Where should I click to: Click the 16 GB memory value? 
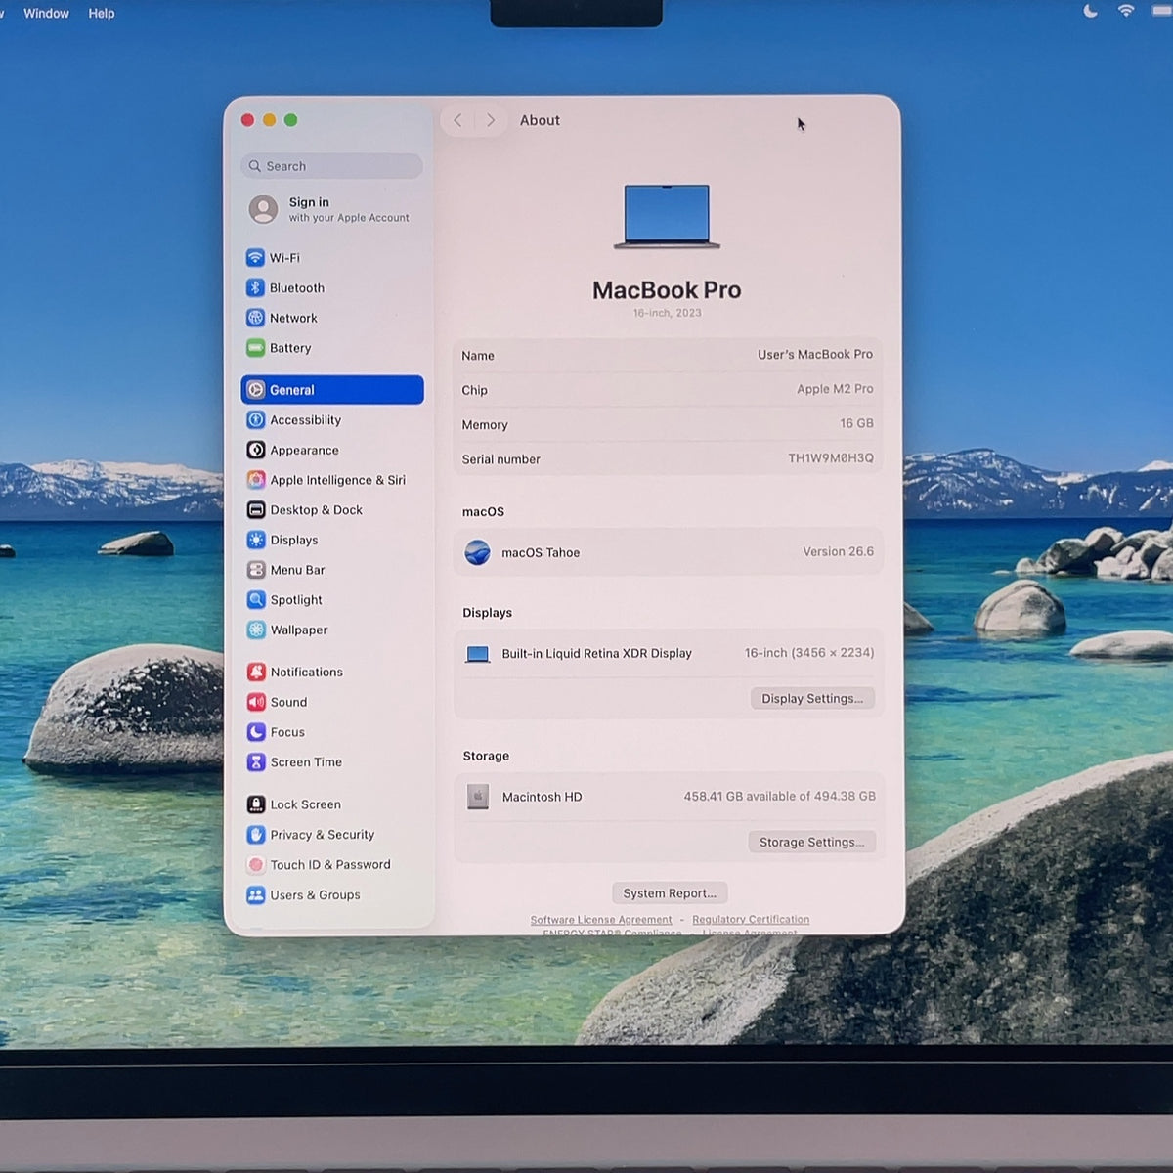pos(856,423)
